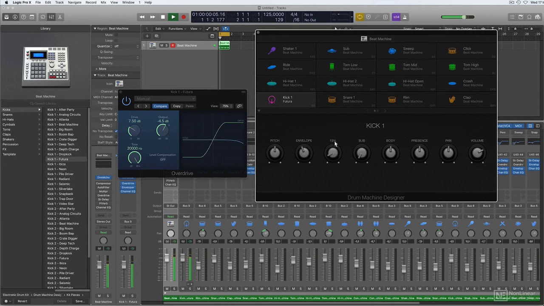Open the Overdrive Manual preset dropdown
This screenshot has width=544, height=306.
point(165,99)
